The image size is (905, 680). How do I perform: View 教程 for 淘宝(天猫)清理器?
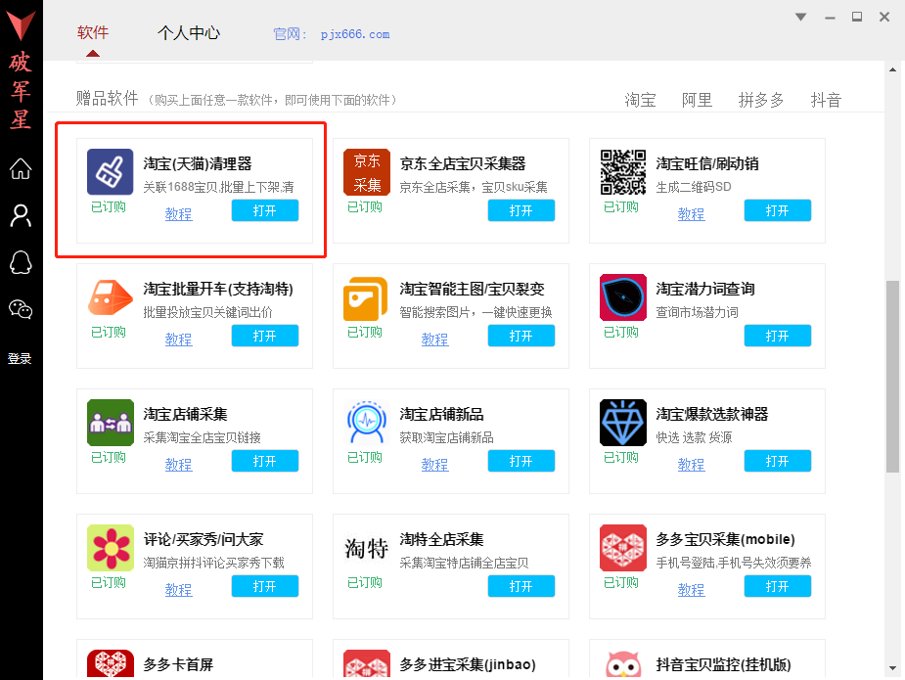coord(178,214)
